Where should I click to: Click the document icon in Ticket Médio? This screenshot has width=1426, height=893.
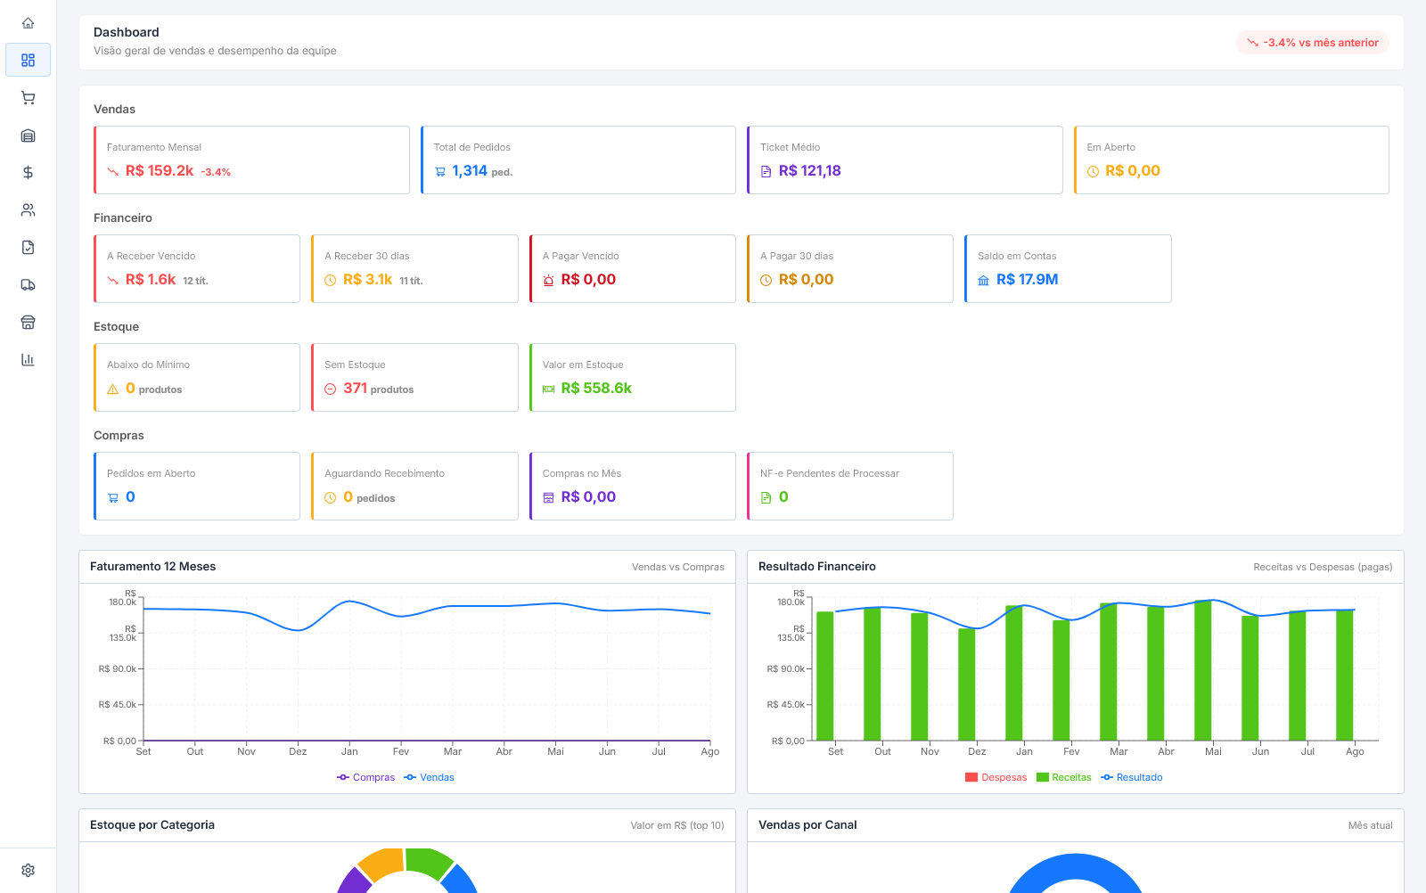[x=766, y=172]
